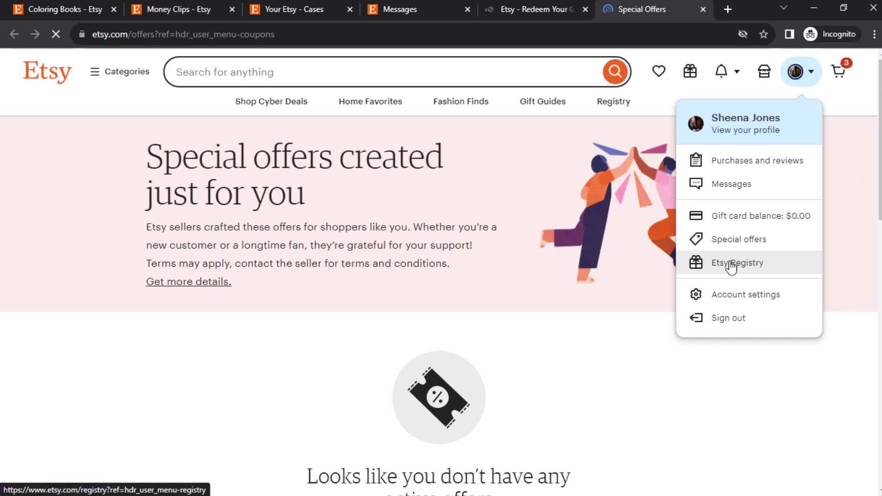Open the user profile dropdown menu
The image size is (882, 496).
(800, 72)
